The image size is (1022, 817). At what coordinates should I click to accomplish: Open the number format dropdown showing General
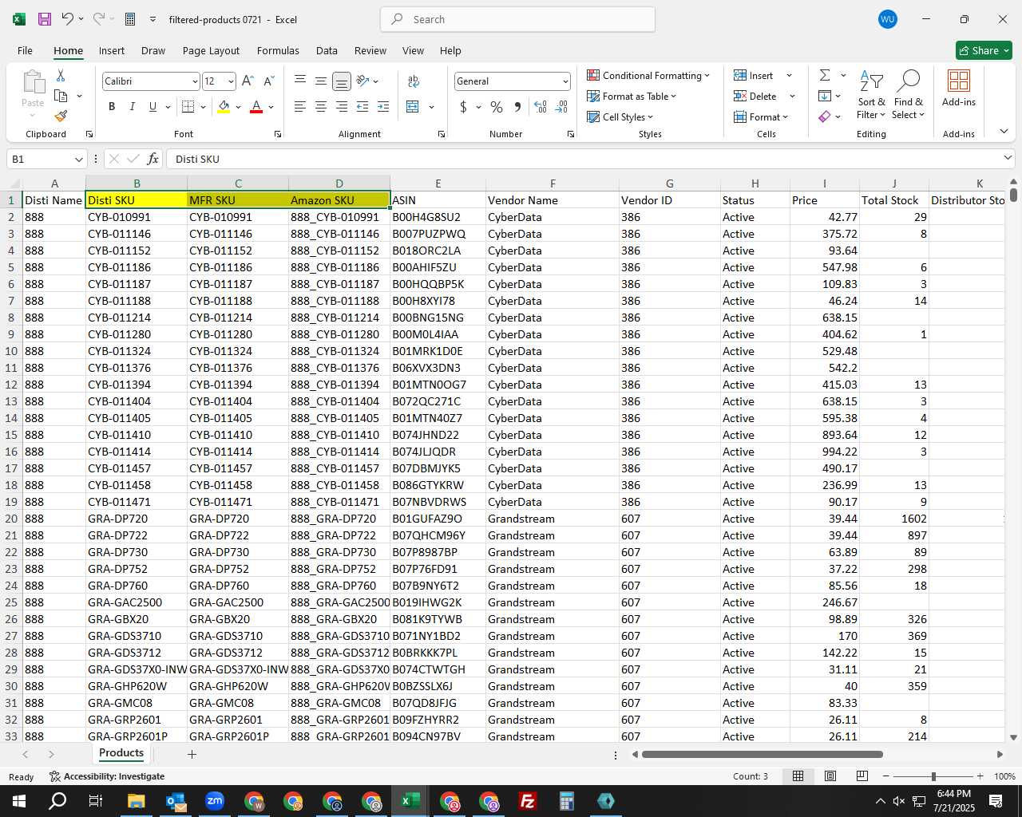tap(565, 81)
